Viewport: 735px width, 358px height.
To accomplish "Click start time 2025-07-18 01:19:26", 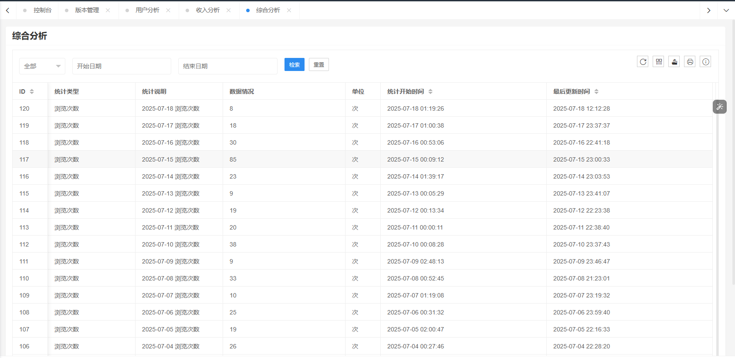I will [416, 108].
